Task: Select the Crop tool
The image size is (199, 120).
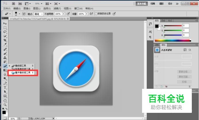Action: tap(5, 40)
